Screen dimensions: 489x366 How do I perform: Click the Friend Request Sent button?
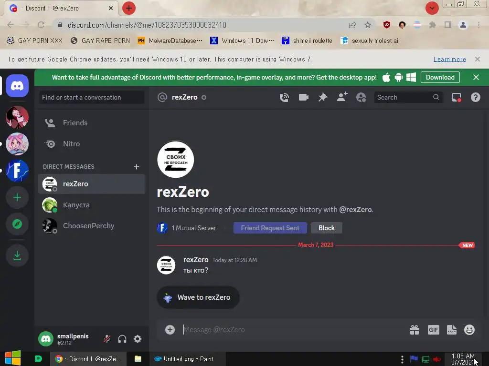tap(270, 228)
